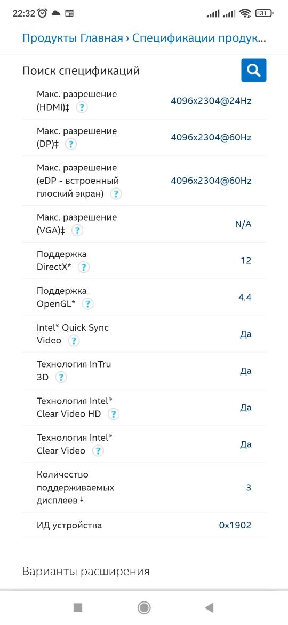Show help for InTru 3D technology
288x625 pixels.
60,377
